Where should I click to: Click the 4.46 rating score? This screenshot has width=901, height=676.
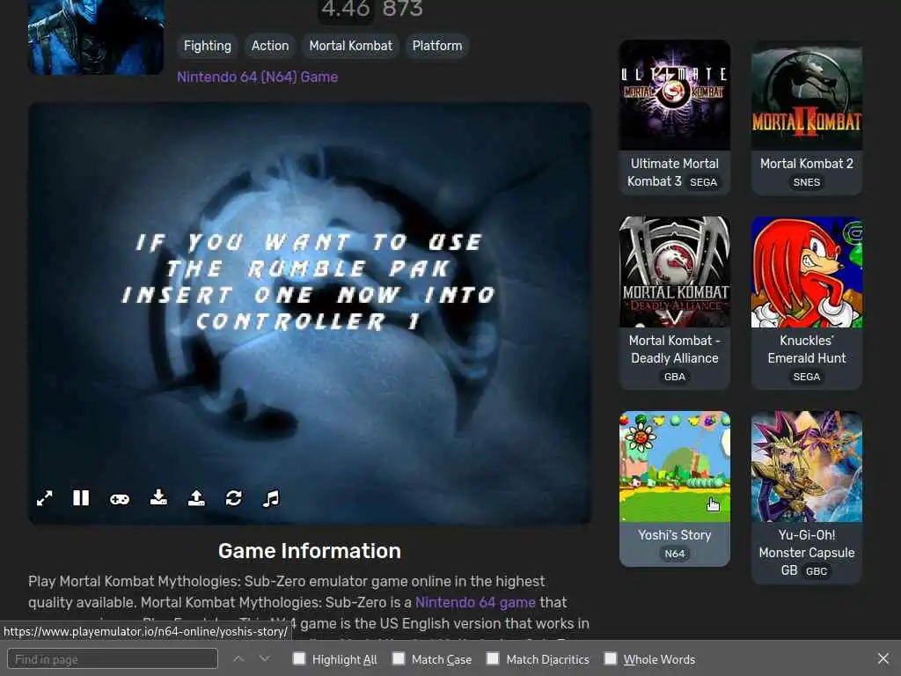coord(346,9)
